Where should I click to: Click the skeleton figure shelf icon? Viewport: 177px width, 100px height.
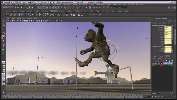[x=64, y=14]
